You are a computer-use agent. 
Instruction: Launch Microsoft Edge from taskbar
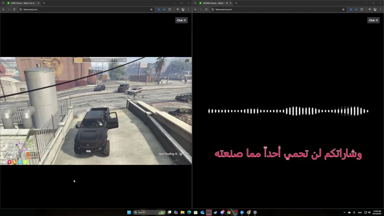pyautogui.click(x=189, y=212)
